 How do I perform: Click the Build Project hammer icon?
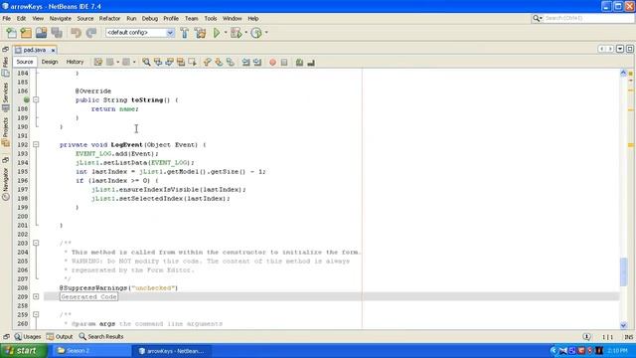pos(185,33)
